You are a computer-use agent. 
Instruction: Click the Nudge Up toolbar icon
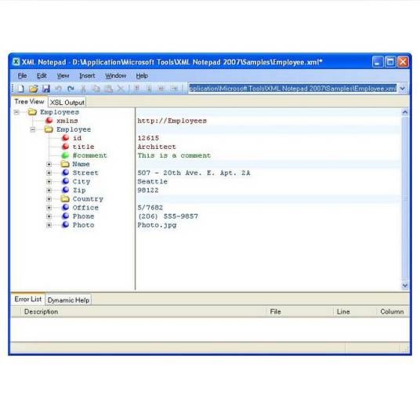coord(136,89)
